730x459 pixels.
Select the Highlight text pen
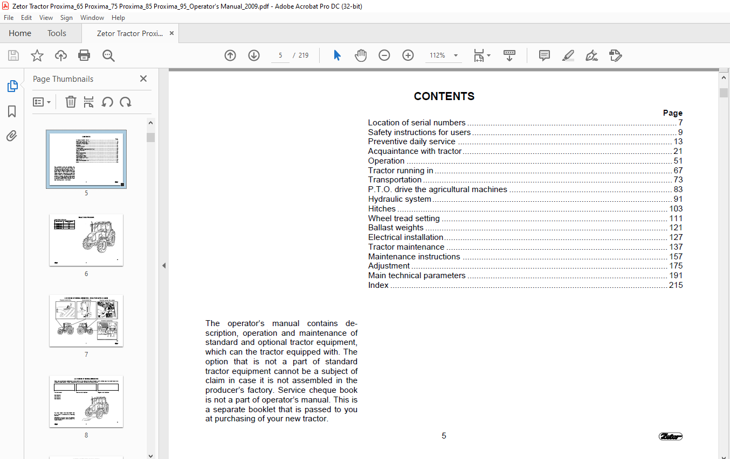click(x=568, y=55)
